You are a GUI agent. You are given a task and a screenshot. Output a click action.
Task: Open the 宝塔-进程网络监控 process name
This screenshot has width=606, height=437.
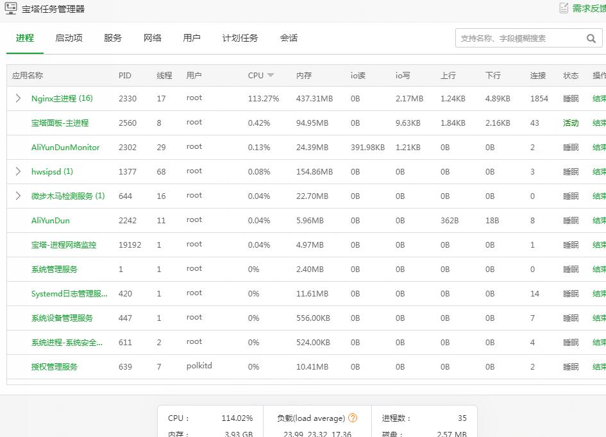63,244
